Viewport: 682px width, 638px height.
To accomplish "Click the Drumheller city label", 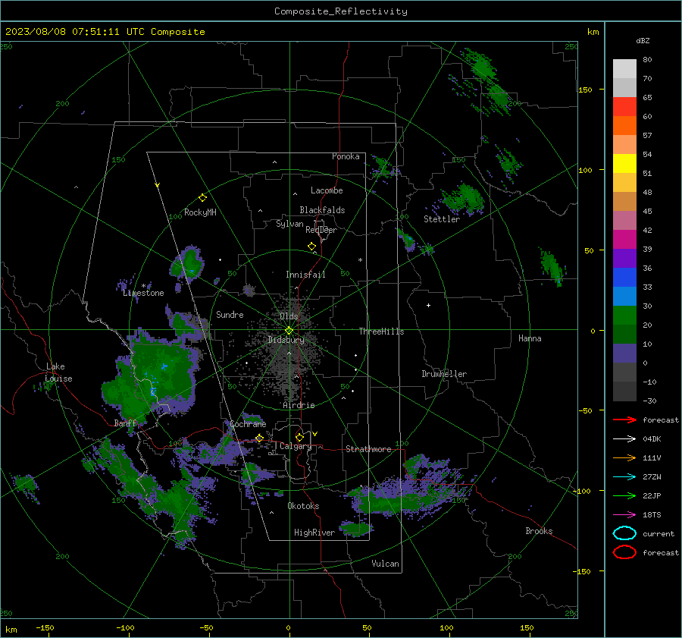I will [x=444, y=374].
